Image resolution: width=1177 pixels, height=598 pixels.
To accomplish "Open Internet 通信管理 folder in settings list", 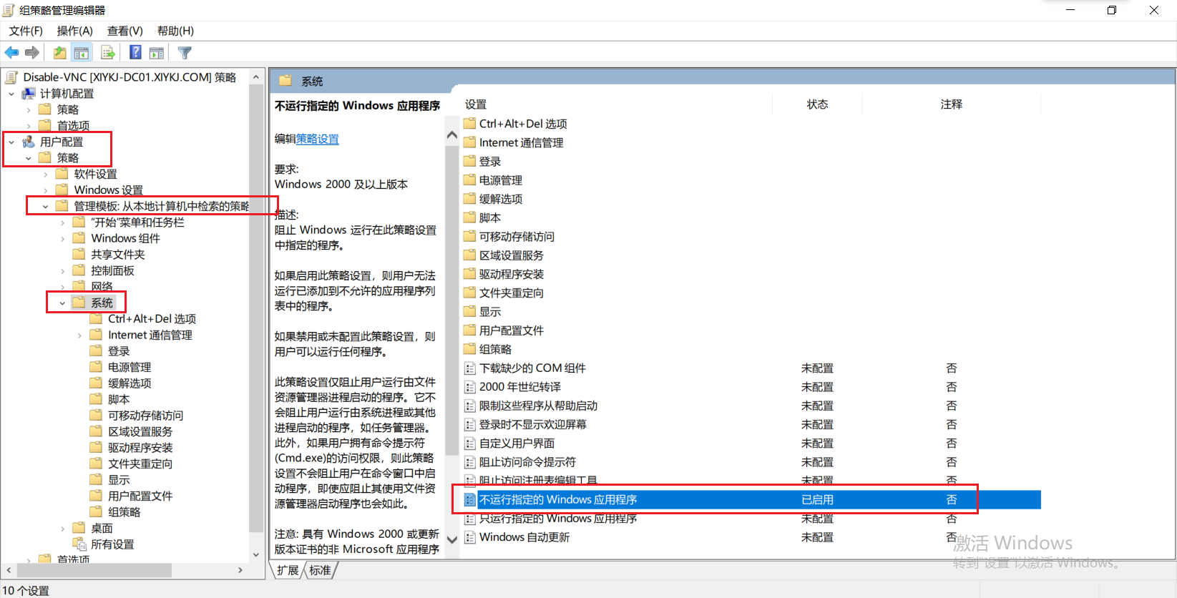I will [521, 142].
